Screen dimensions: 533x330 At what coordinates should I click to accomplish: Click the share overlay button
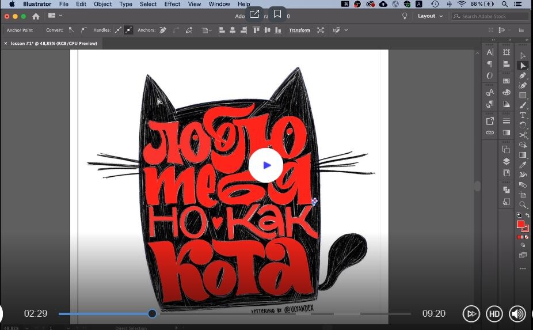[x=254, y=14]
